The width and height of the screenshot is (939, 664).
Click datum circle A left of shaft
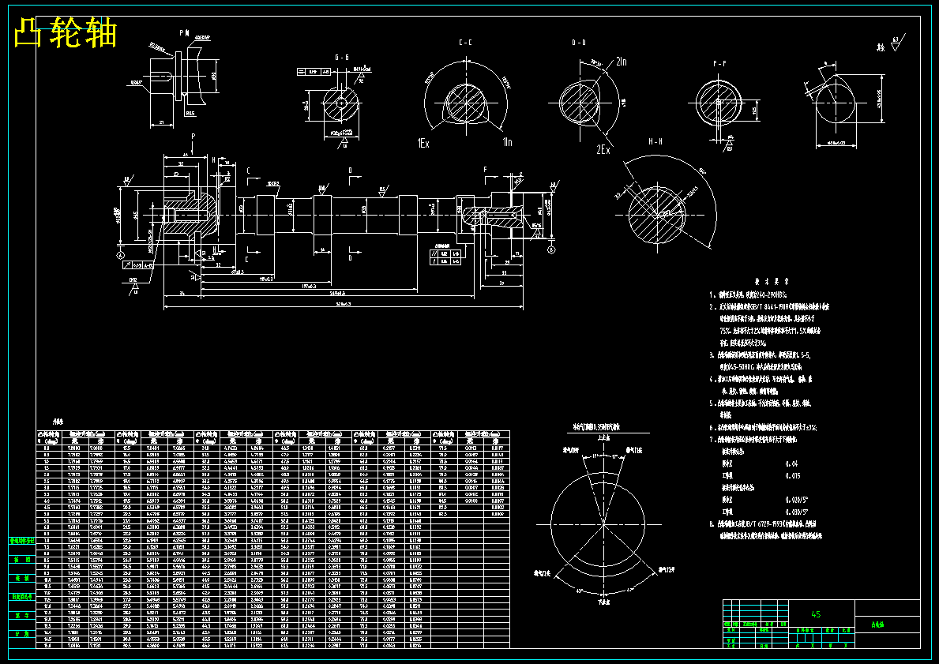120,255
